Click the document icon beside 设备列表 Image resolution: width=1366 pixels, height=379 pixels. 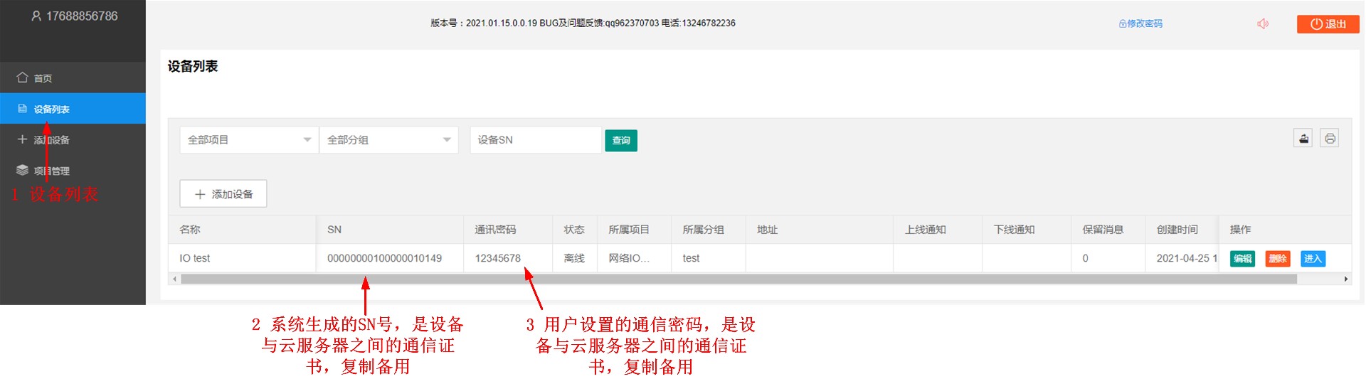click(x=23, y=109)
